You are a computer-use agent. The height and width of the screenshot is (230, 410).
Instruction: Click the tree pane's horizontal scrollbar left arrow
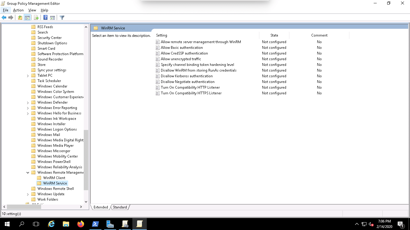coord(4,207)
